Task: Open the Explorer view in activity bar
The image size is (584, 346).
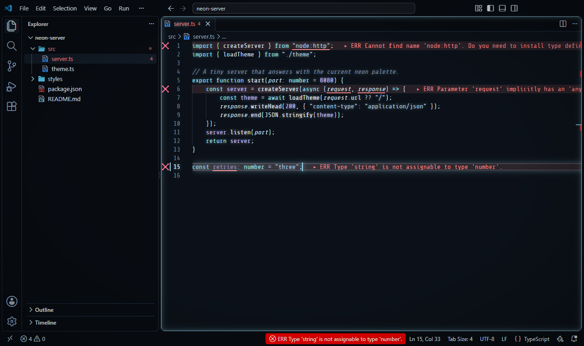Action: (x=12, y=26)
